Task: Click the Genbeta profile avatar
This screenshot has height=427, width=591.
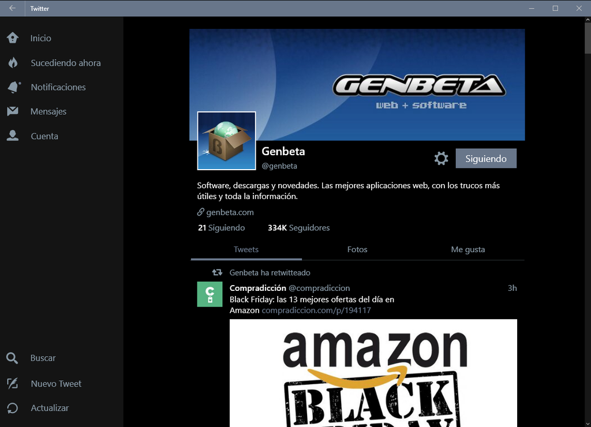Action: point(226,141)
